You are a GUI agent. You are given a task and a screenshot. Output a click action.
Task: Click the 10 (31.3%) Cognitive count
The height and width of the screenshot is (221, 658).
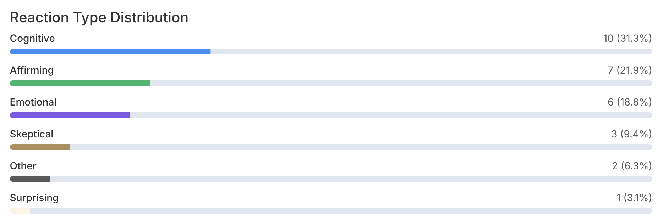[627, 38]
